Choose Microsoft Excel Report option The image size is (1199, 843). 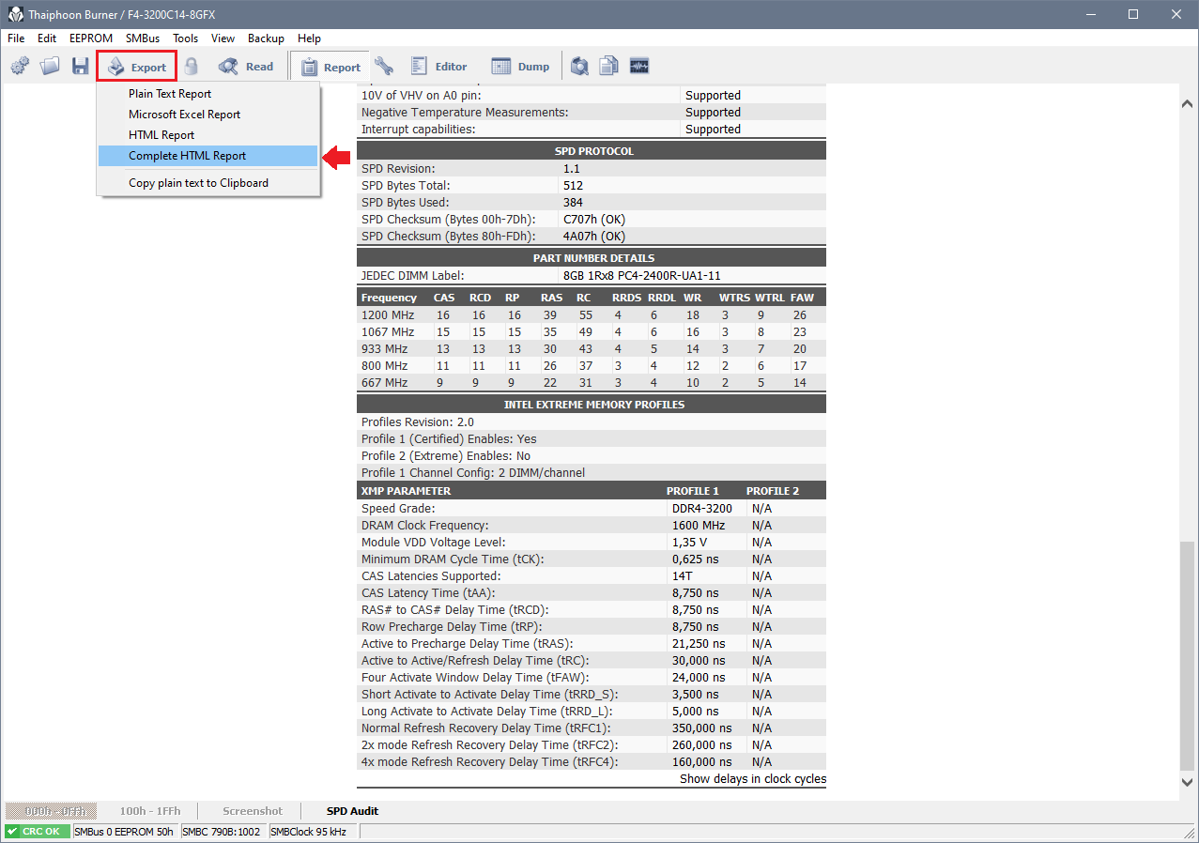click(x=185, y=115)
